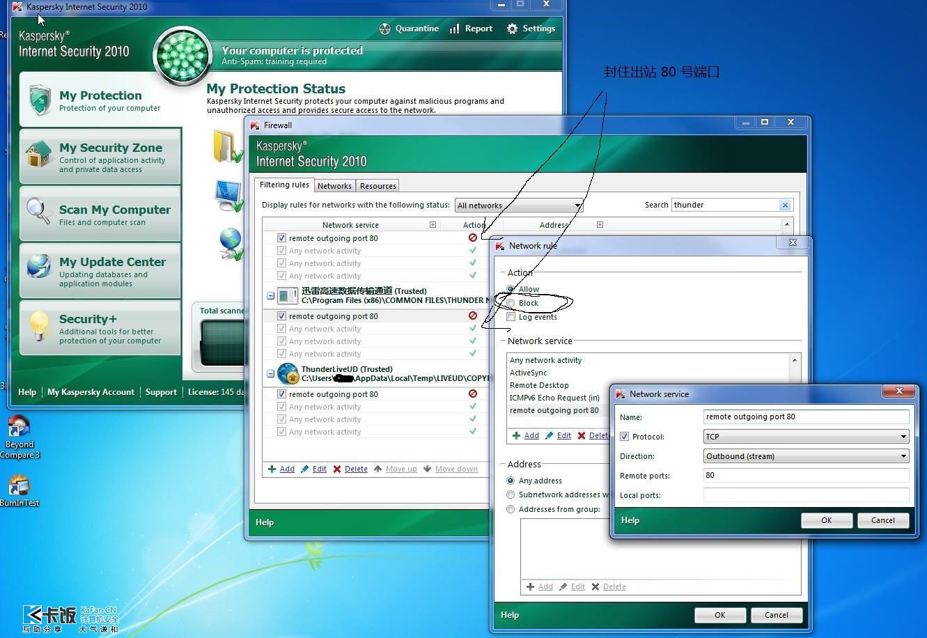The width and height of the screenshot is (927, 638).
Task: Open My Security Zone section
Action: point(100,157)
